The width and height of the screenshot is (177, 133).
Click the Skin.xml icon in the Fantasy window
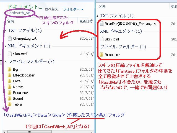[x=101, y=39]
